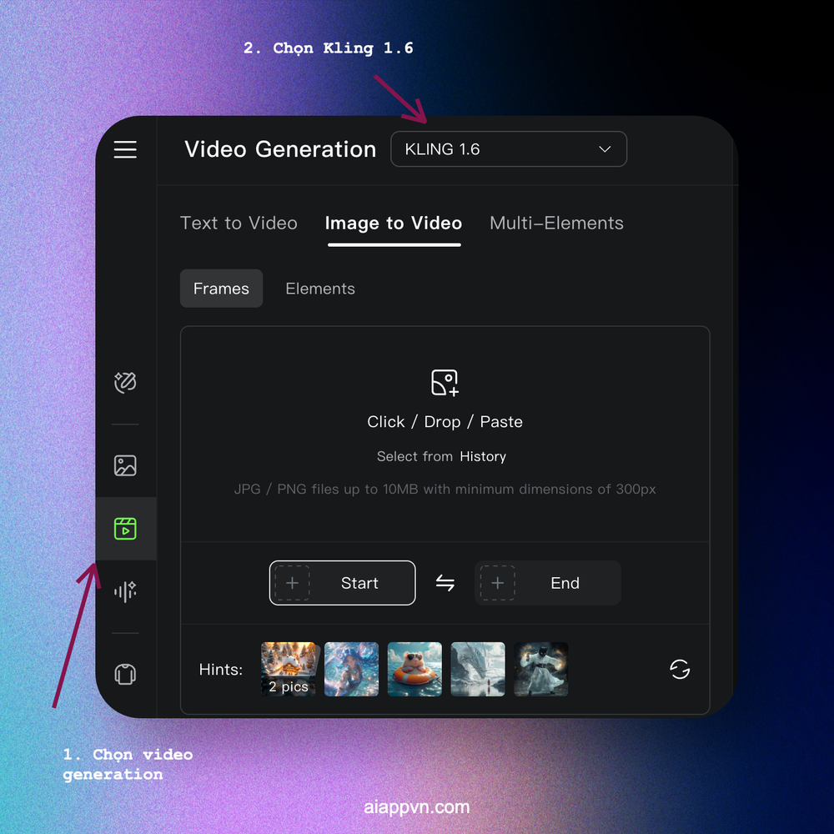834x834 pixels.
Task: Activate the Image to Video mode toggle
Action: 394,223
